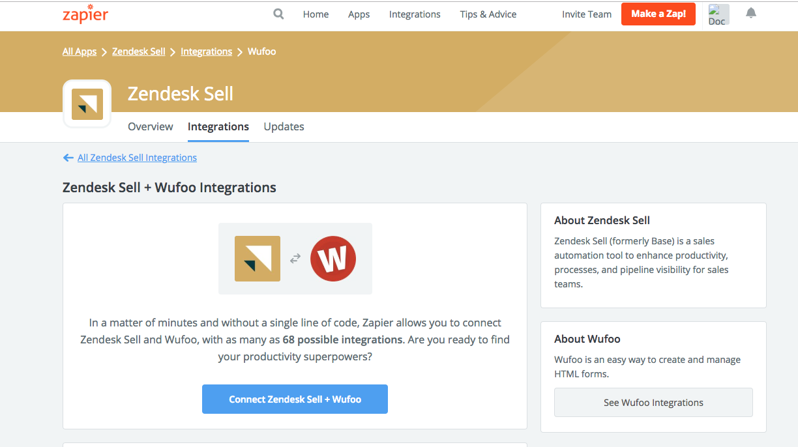Click Zendesk Sell header app logo

click(87, 104)
